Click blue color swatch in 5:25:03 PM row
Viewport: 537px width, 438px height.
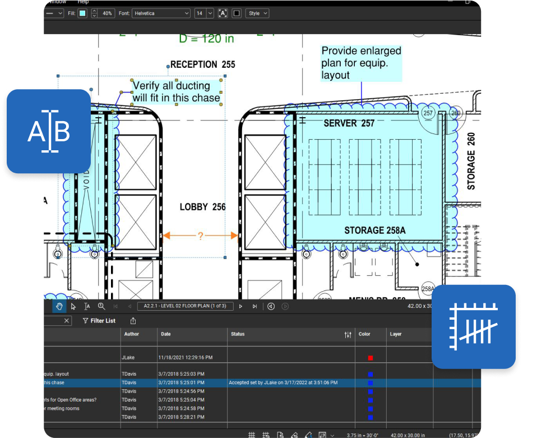(x=370, y=374)
